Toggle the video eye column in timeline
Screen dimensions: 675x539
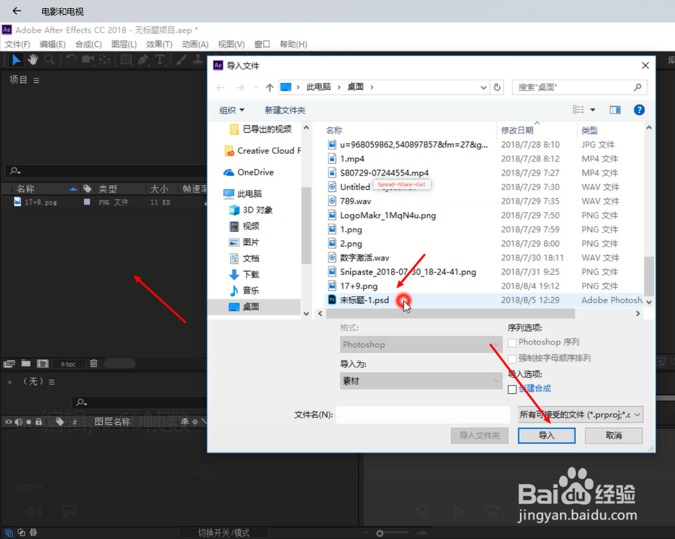[8, 422]
